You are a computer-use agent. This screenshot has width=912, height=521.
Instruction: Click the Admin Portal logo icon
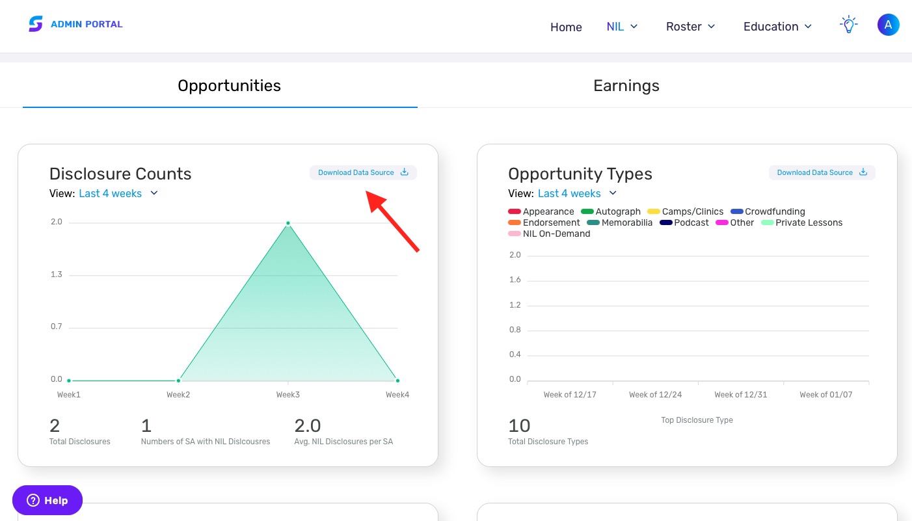pyautogui.click(x=35, y=24)
